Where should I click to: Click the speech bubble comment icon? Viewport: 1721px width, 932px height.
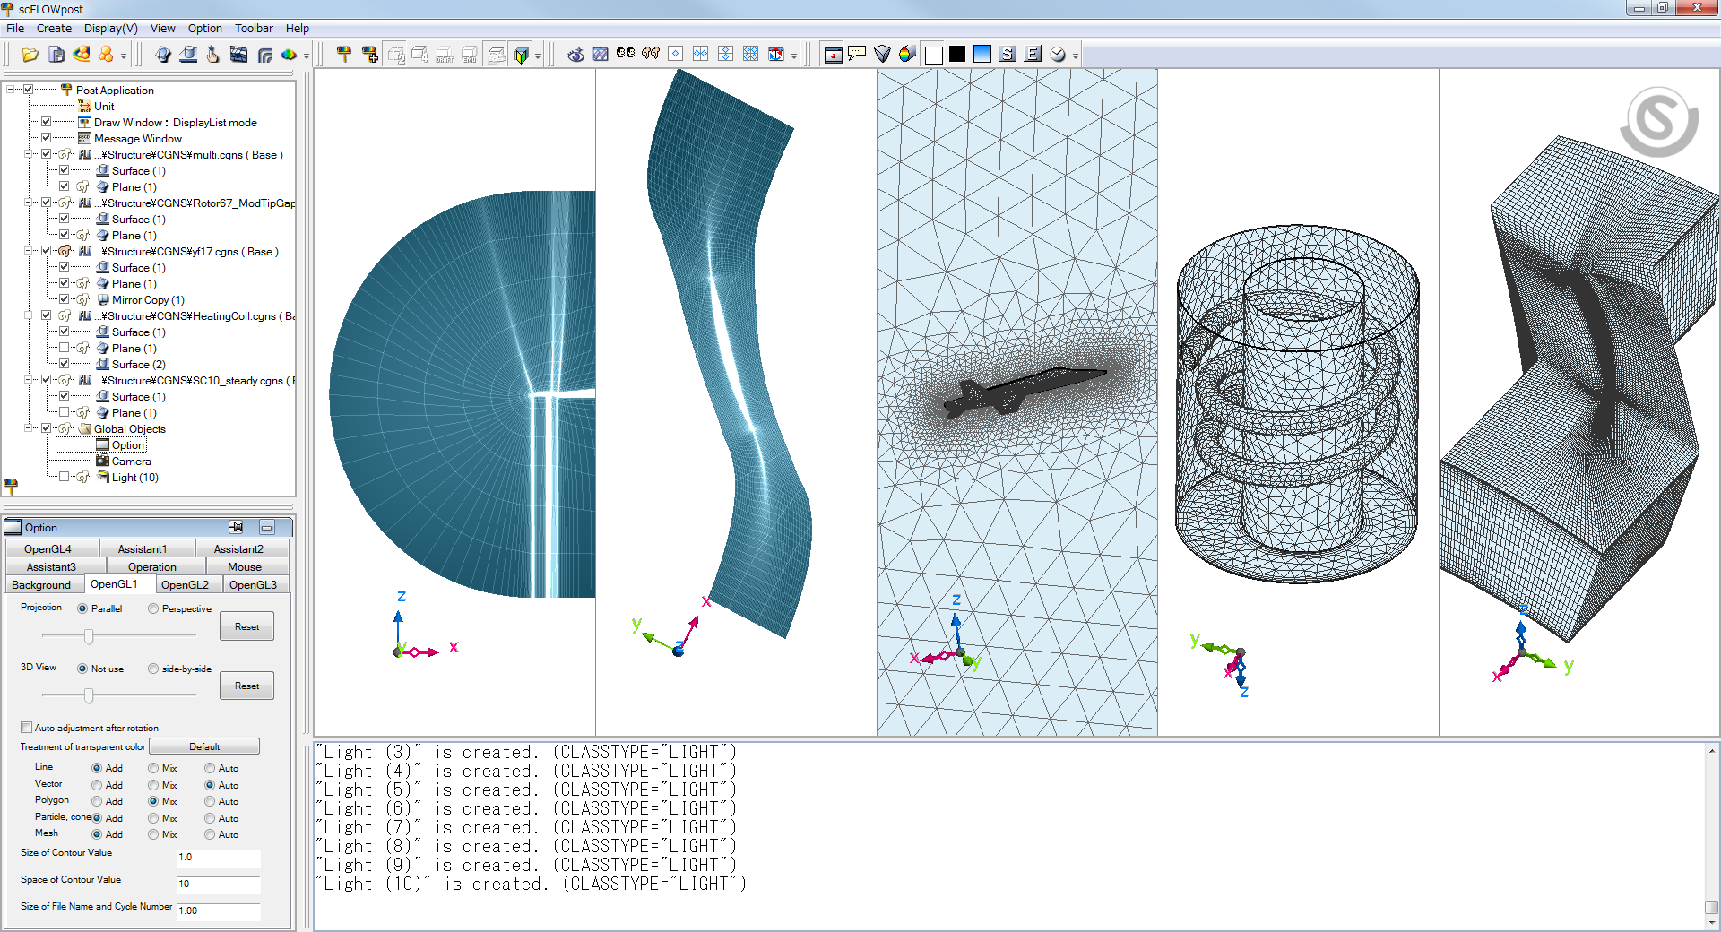(857, 54)
